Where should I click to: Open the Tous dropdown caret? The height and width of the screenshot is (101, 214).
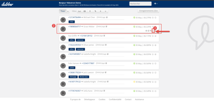68,11
